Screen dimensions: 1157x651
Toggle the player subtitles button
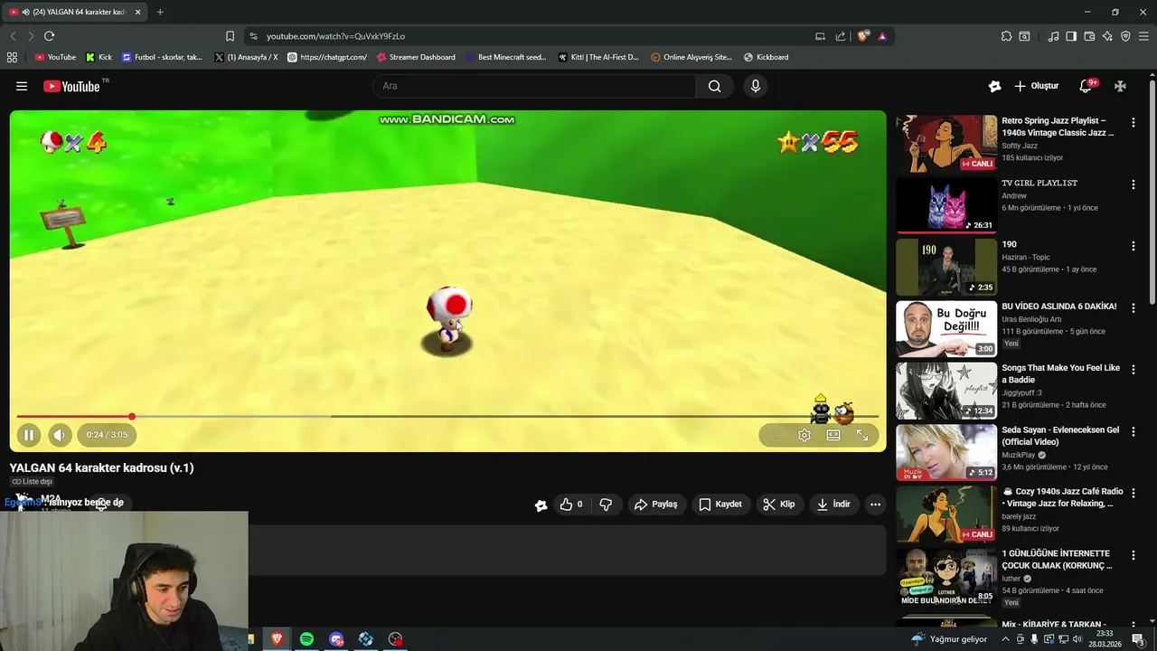coord(775,435)
